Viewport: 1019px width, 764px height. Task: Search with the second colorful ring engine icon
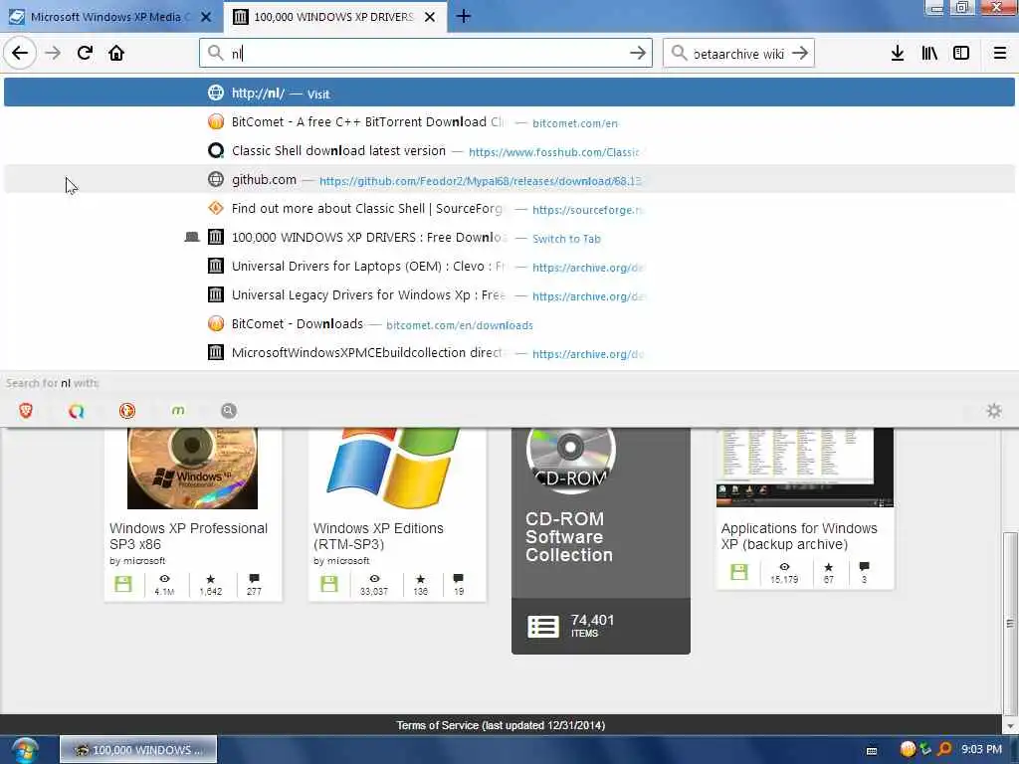76,411
